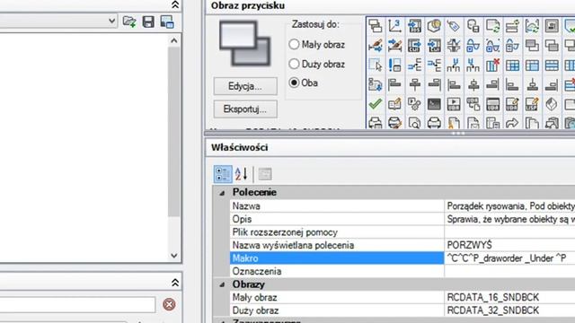Click the Eksportuj... button

coord(245,109)
